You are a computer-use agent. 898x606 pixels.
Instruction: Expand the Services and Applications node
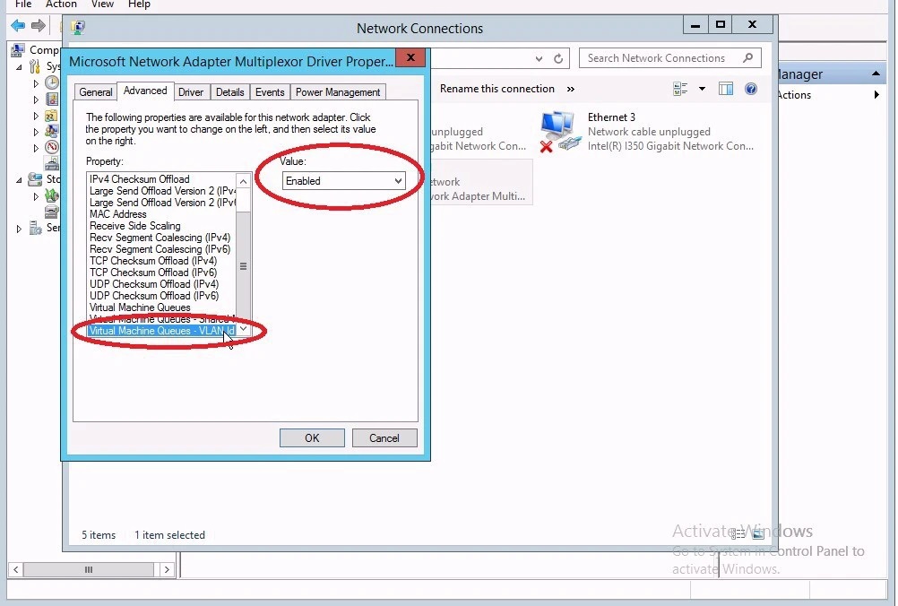click(19, 227)
